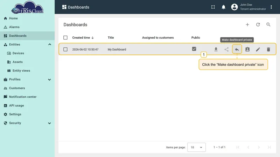Toggle select-all checkbox in table header
Screen dimensions: 280x157
click(65, 38)
